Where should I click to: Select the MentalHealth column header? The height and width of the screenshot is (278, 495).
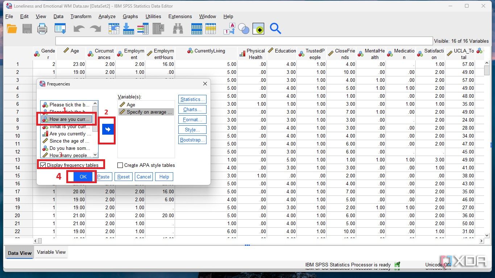371,54
